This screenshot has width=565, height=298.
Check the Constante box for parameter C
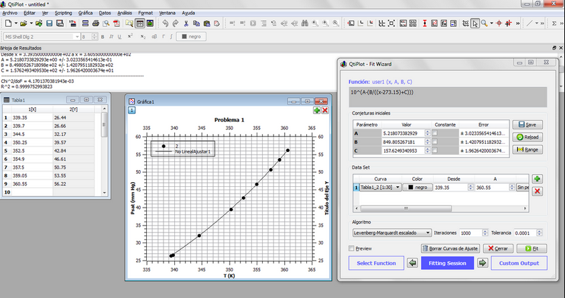pyautogui.click(x=435, y=151)
